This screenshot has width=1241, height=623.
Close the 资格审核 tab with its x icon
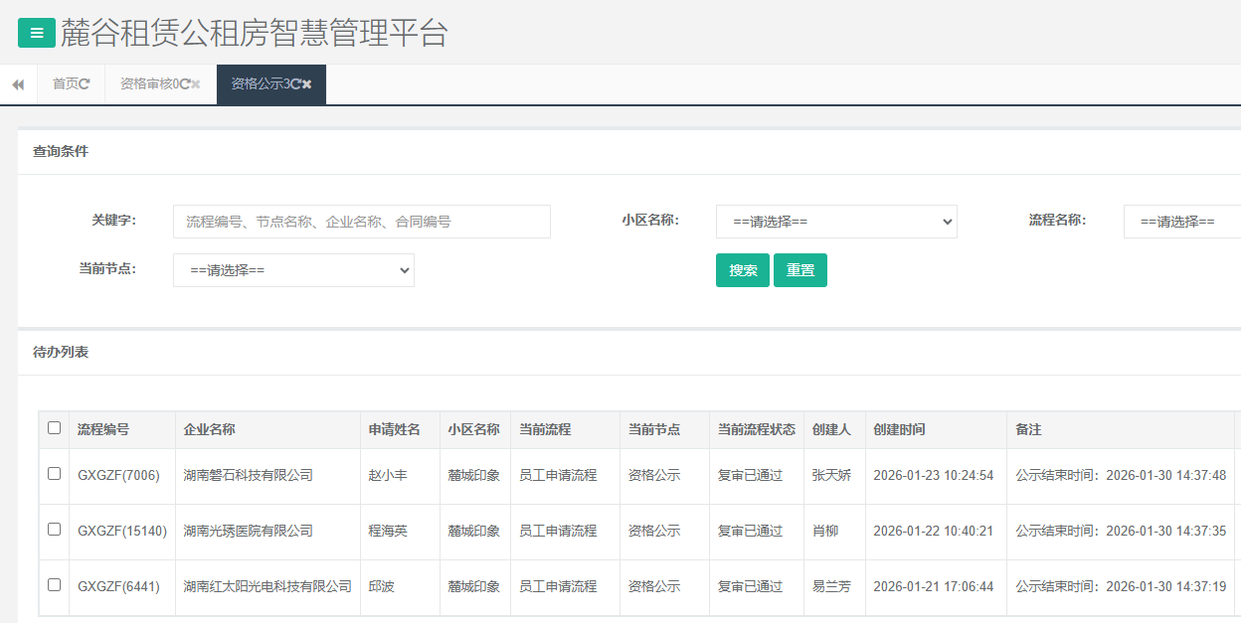pos(196,83)
